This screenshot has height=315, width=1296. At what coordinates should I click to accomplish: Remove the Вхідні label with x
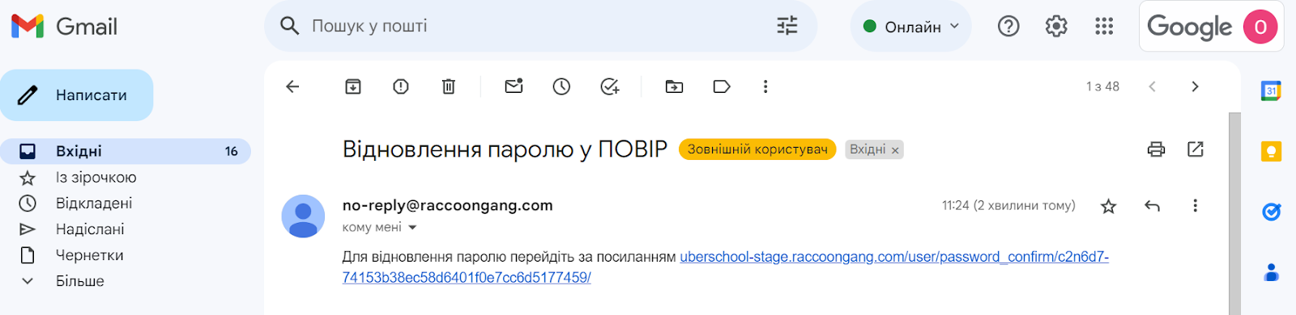(x=895, y=150)
